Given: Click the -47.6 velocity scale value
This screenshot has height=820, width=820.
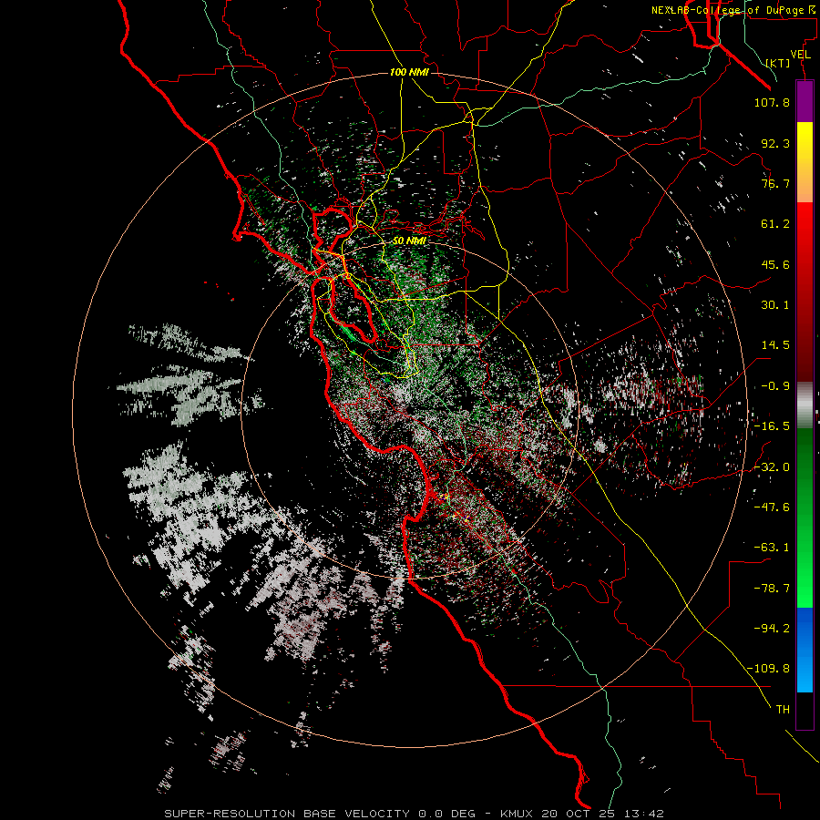Looking at the screenshot, I should (x=772, y=507).
